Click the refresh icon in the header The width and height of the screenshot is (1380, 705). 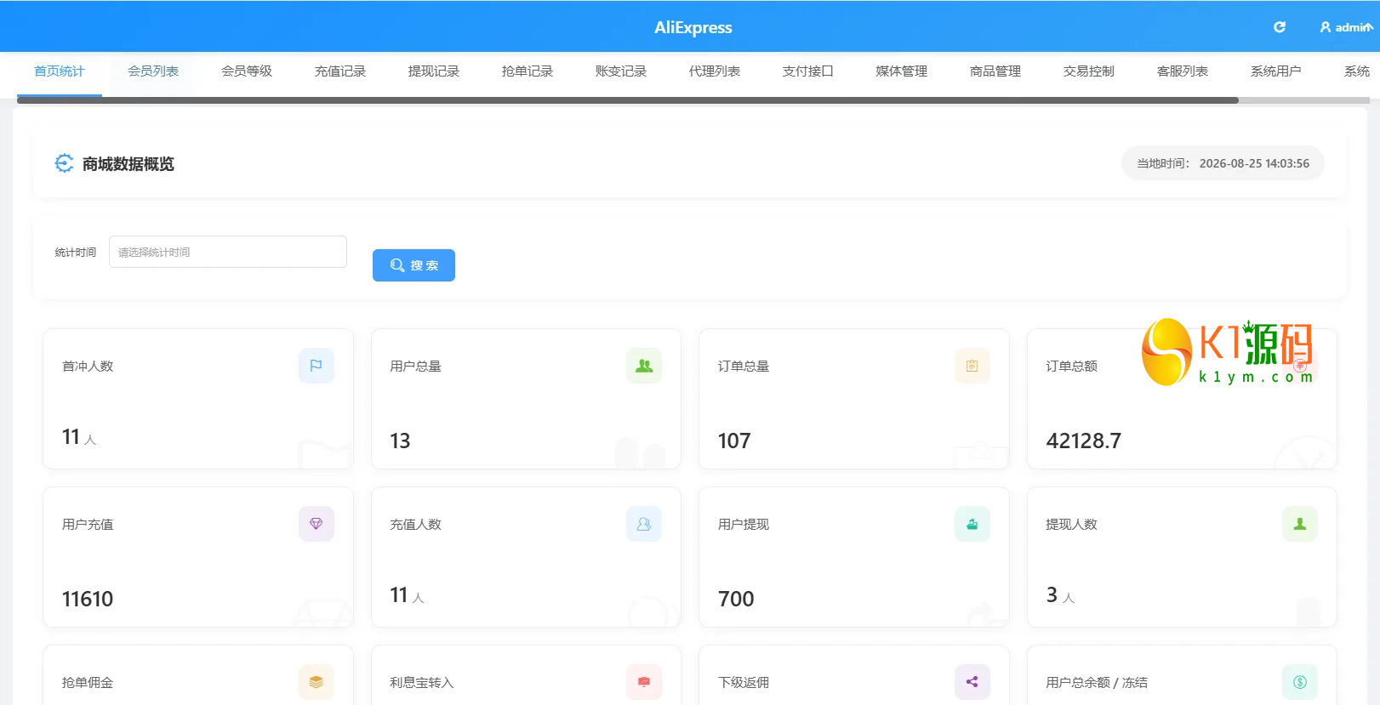click(1279, 27)
